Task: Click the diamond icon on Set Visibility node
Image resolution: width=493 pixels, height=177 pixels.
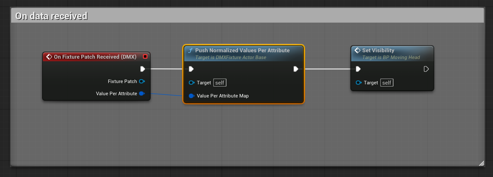Action: 357,50
